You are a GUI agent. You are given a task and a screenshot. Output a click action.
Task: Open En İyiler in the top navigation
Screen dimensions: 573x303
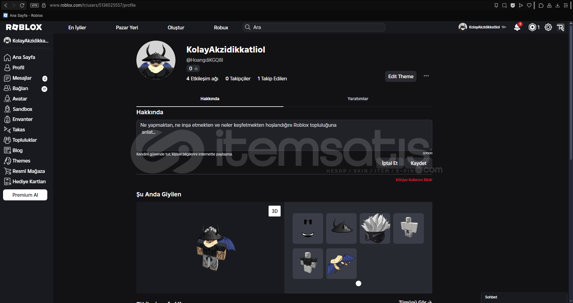pyautogui.click(x=77, y=27)
